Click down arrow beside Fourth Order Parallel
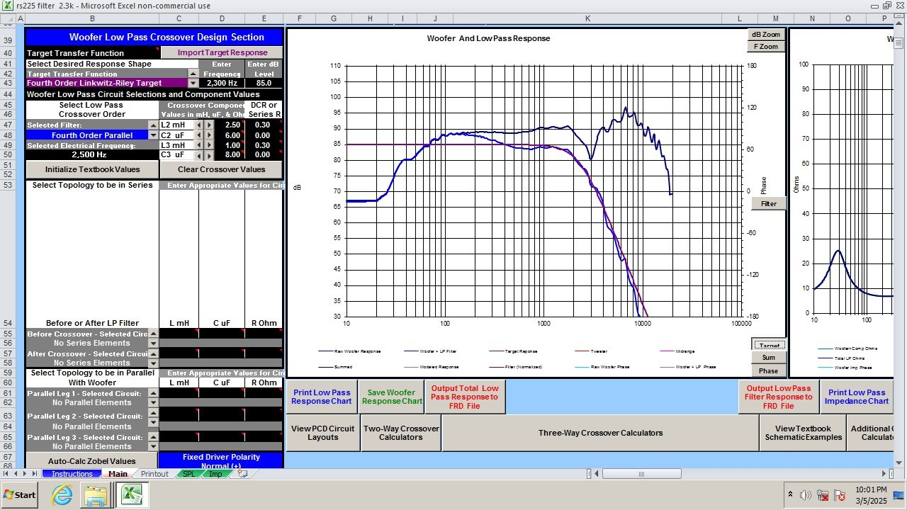The height and width of the screenshot is (510, 907). 153,135
